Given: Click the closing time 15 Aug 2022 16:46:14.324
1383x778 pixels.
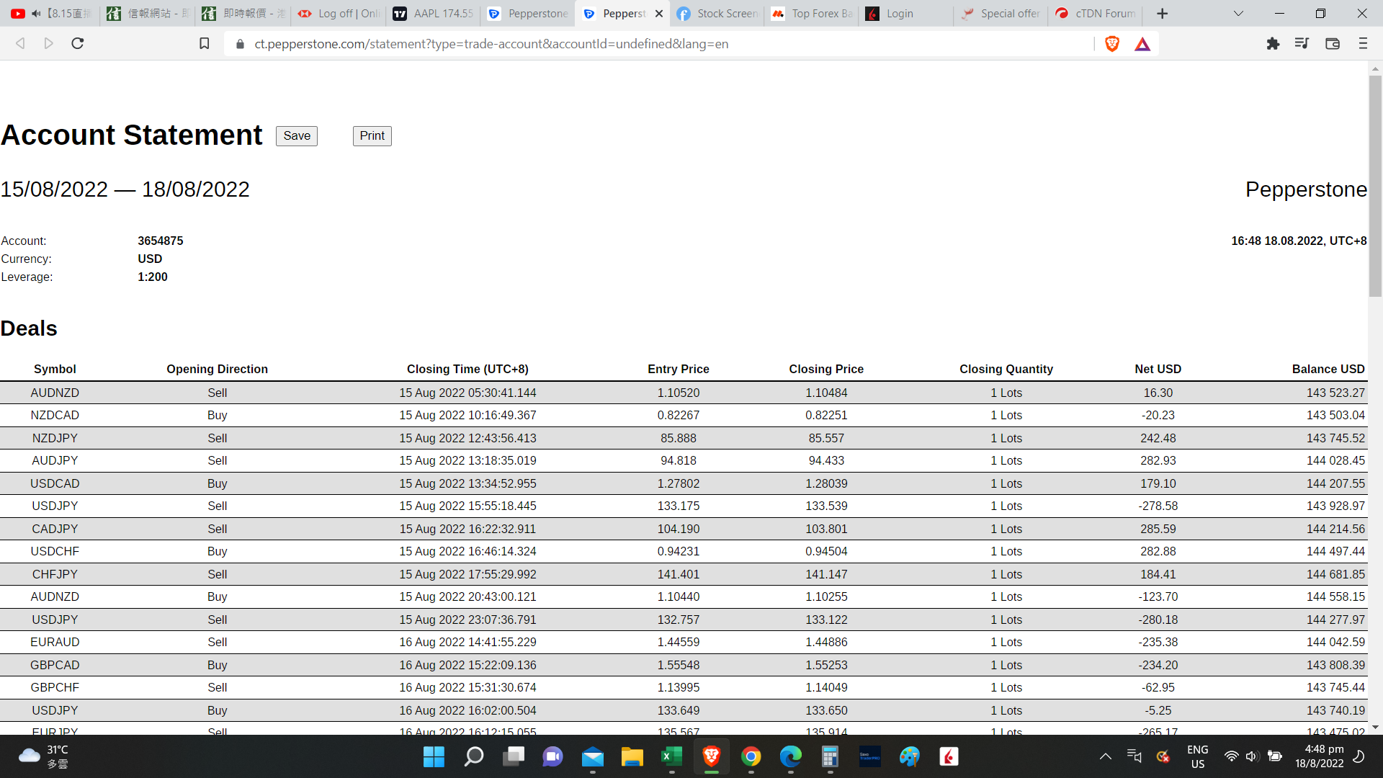Looking at the screenshot, I should click(x=467, y=551).
